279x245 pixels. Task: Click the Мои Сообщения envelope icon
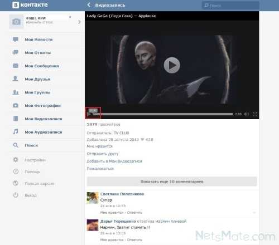pyautogui.click(x=16, y=66)
